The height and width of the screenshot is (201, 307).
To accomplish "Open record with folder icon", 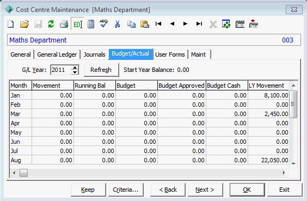I will (x=24, y=25).
